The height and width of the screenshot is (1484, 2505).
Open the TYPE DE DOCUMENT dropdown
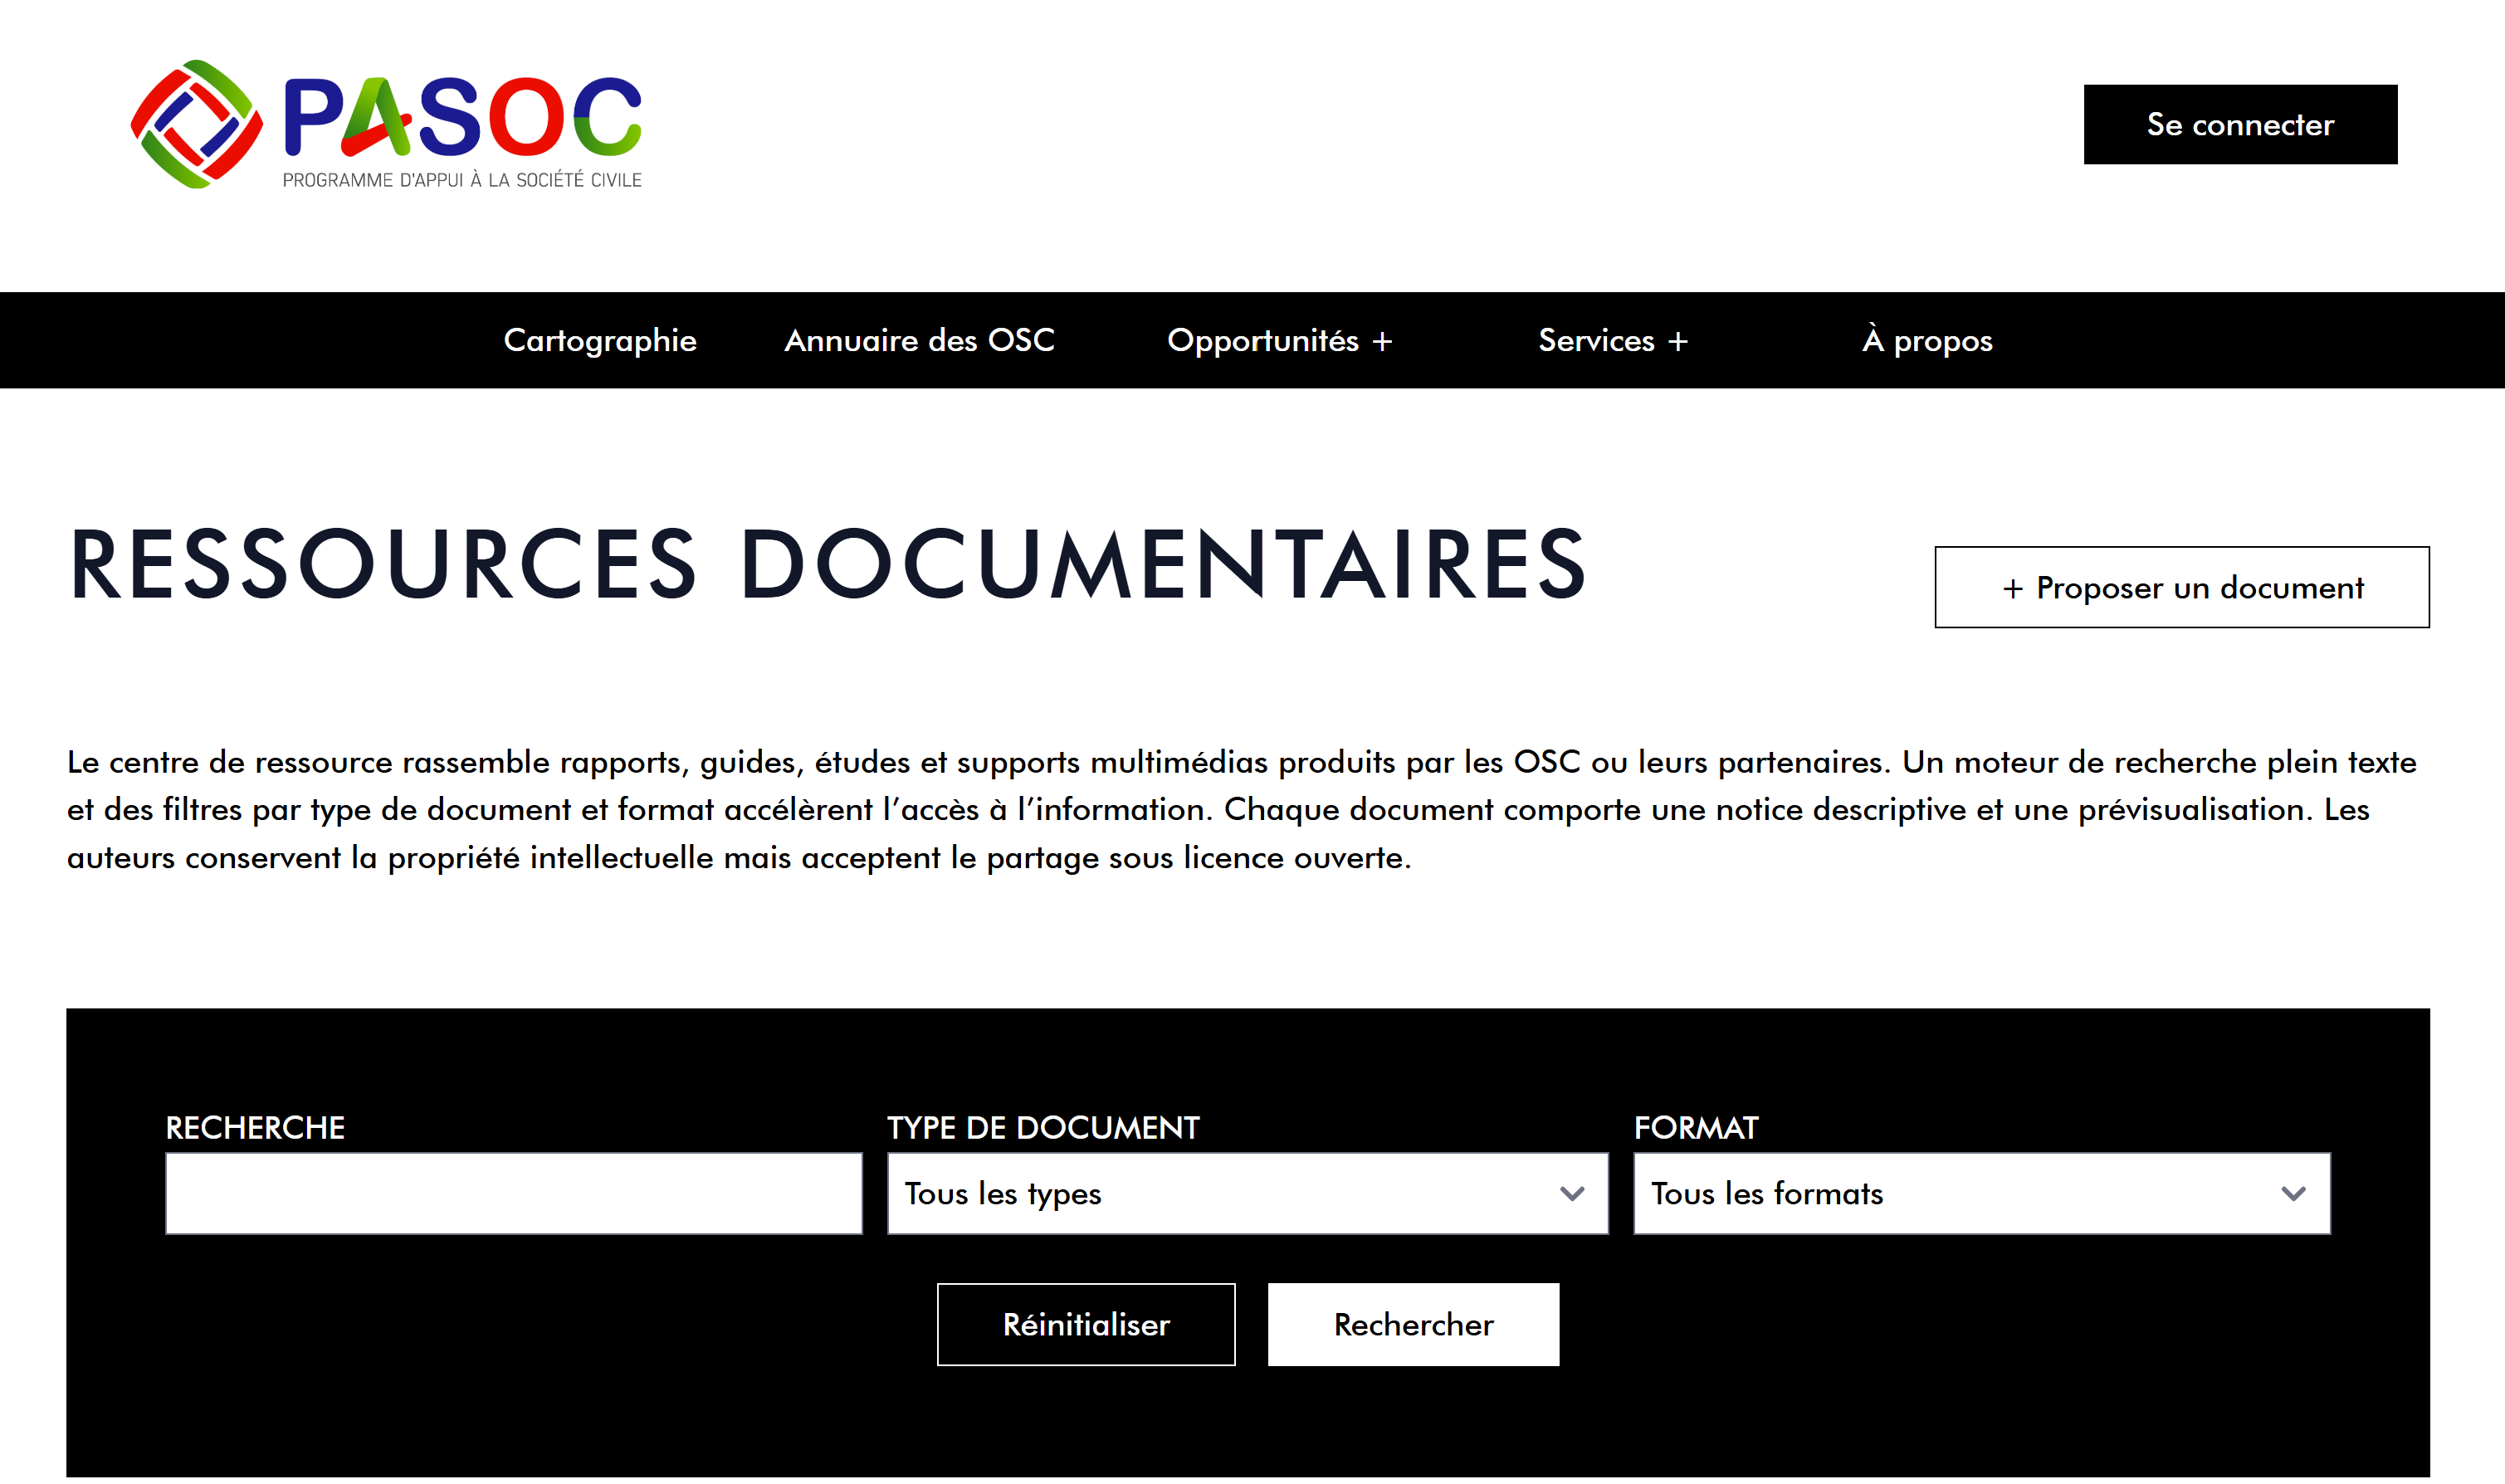(x=1247, y=1192)
